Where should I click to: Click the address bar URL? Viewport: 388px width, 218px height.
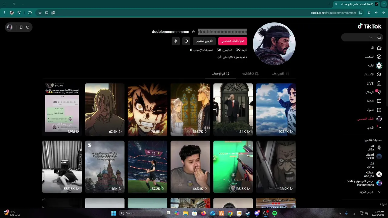(333, 13)
